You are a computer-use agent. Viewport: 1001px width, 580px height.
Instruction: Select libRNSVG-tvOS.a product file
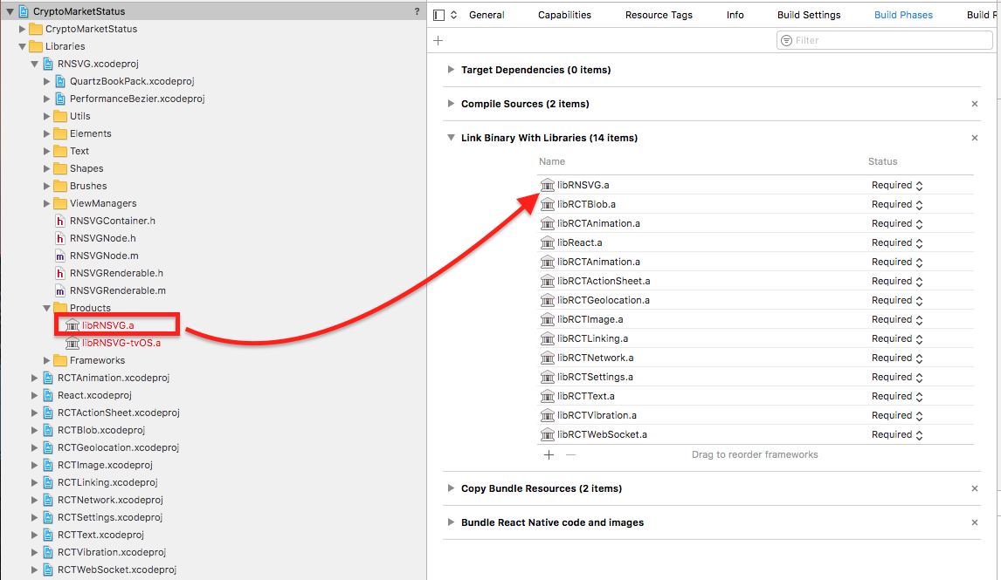121,343
